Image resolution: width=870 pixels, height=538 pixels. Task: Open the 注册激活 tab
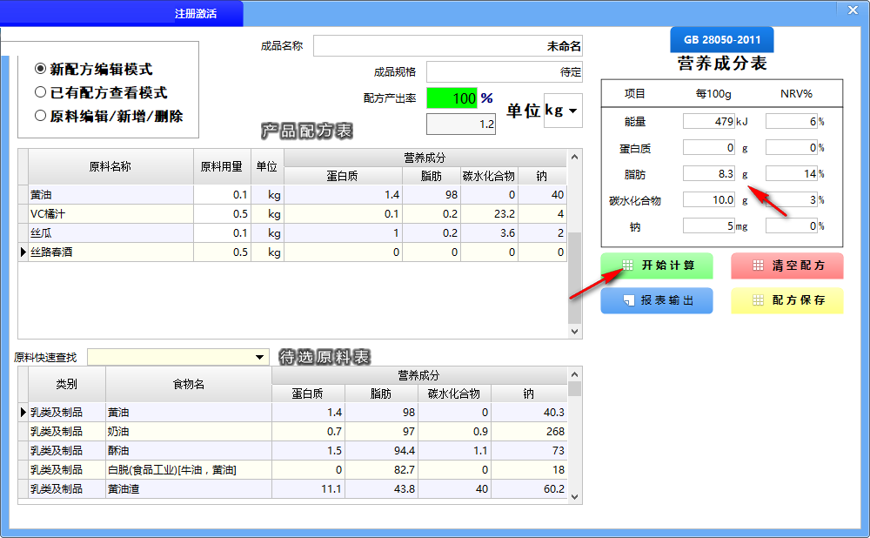pyautogui.click(x=196, y=14)
